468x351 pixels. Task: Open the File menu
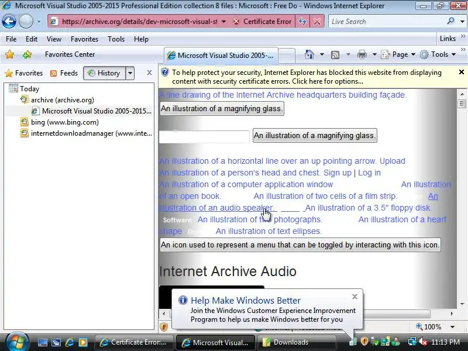pyautogui.click(x=11, y=39)
